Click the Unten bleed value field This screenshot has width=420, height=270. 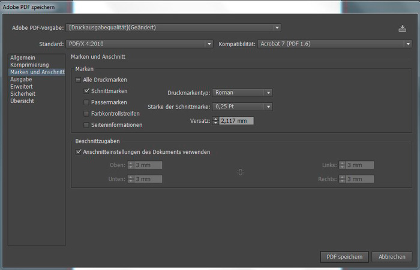148,179
